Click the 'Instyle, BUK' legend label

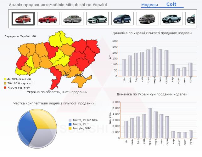tap(82, 128)
